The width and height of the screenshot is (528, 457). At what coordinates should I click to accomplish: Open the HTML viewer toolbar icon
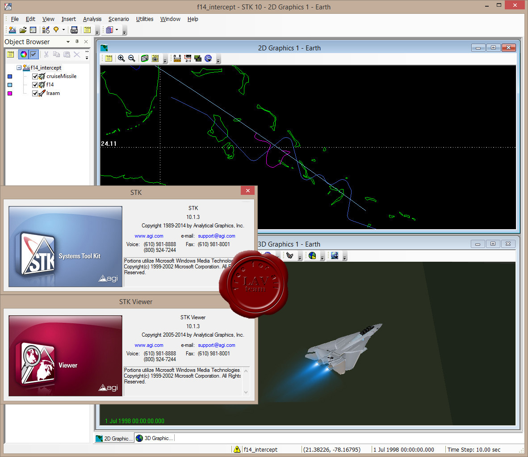[x=74, y=30]
